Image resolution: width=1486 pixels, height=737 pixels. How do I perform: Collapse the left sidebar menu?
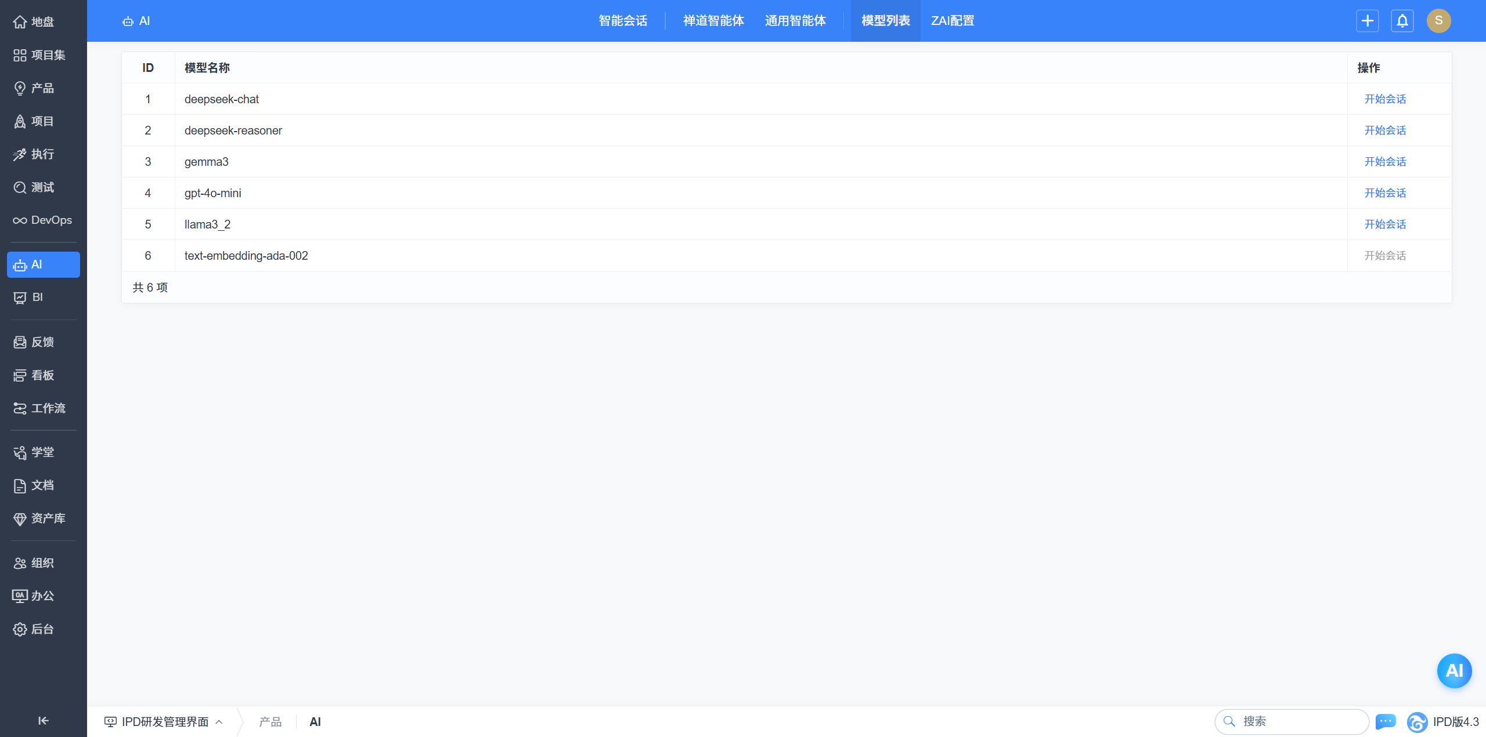point(43,721)
